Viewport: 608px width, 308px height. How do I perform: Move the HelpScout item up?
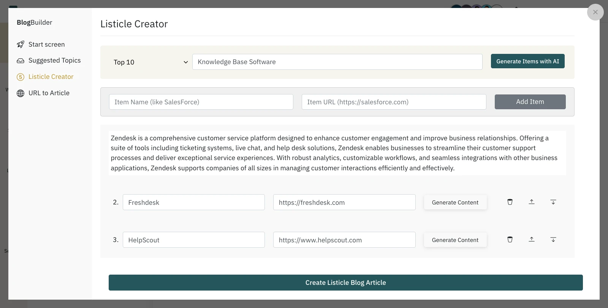[x=532, y=239]
